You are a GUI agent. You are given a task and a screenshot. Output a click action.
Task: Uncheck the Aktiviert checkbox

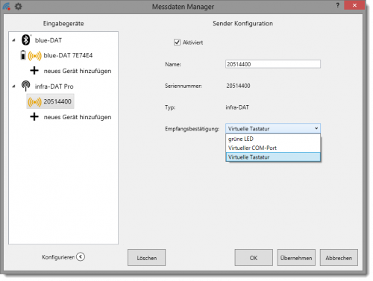[177, 42]
